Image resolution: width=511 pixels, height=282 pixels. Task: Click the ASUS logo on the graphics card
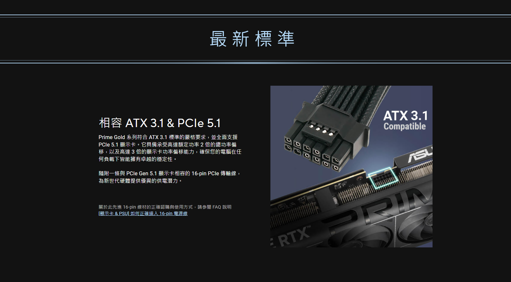tap(420, 155)
